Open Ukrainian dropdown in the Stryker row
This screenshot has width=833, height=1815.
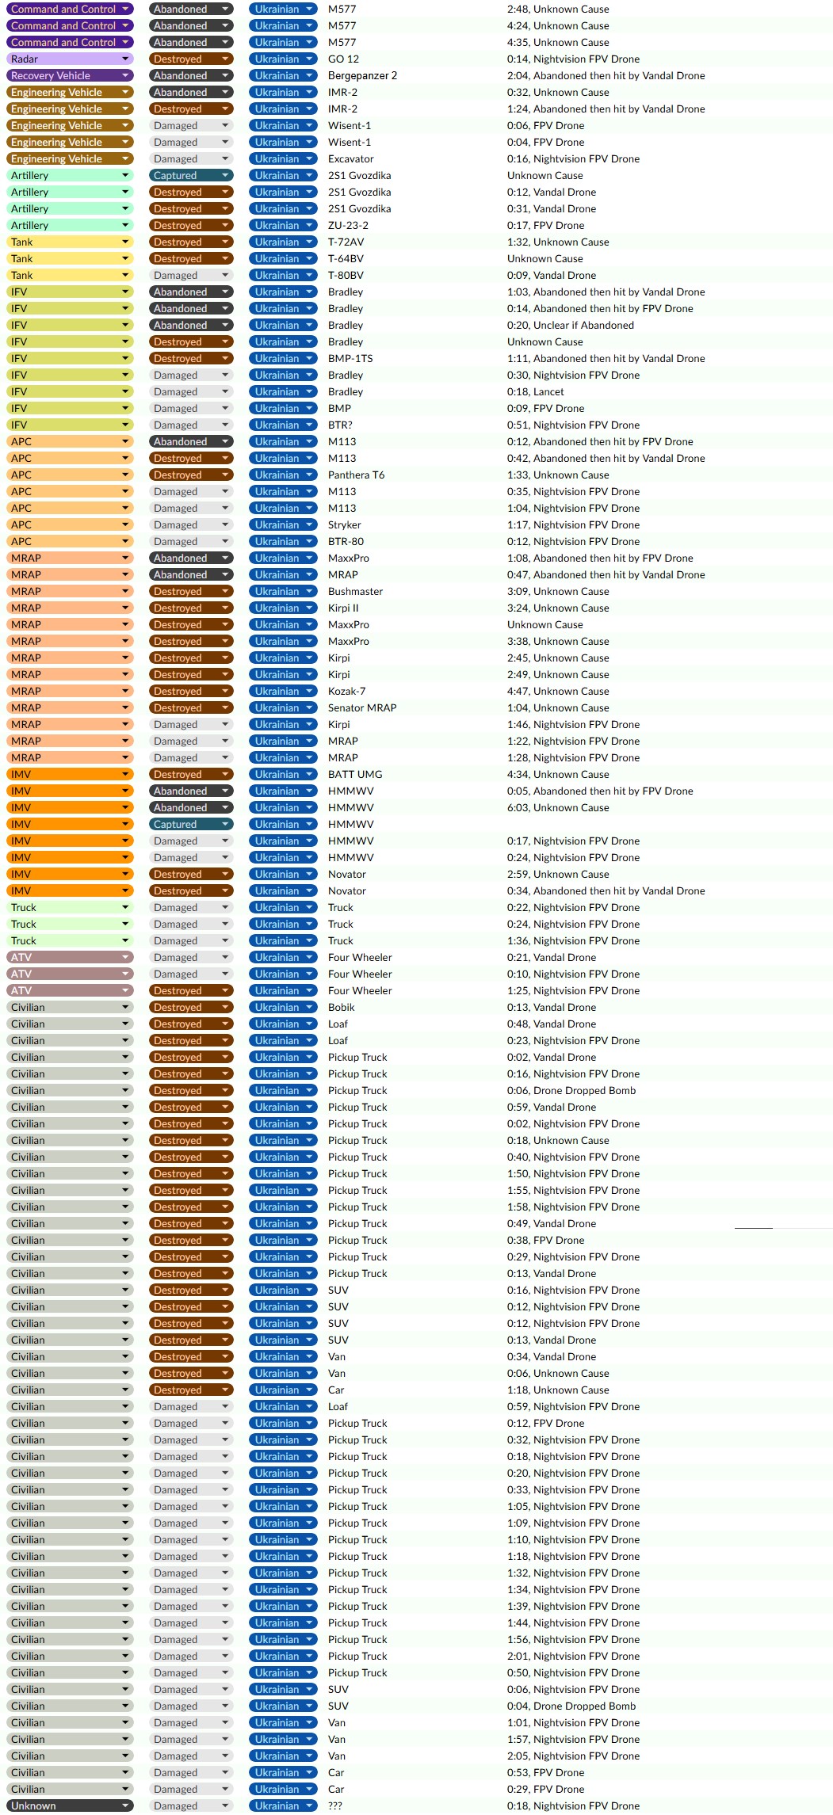[x=282, y=525]
